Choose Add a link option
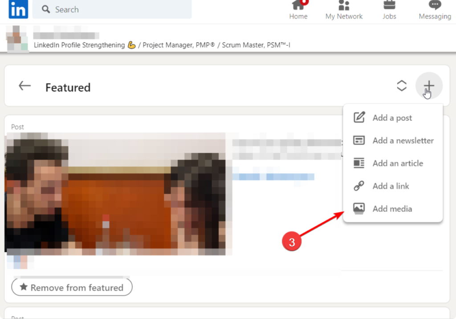Viewport: 456px width, 319px height. click(x=391, y=186)
